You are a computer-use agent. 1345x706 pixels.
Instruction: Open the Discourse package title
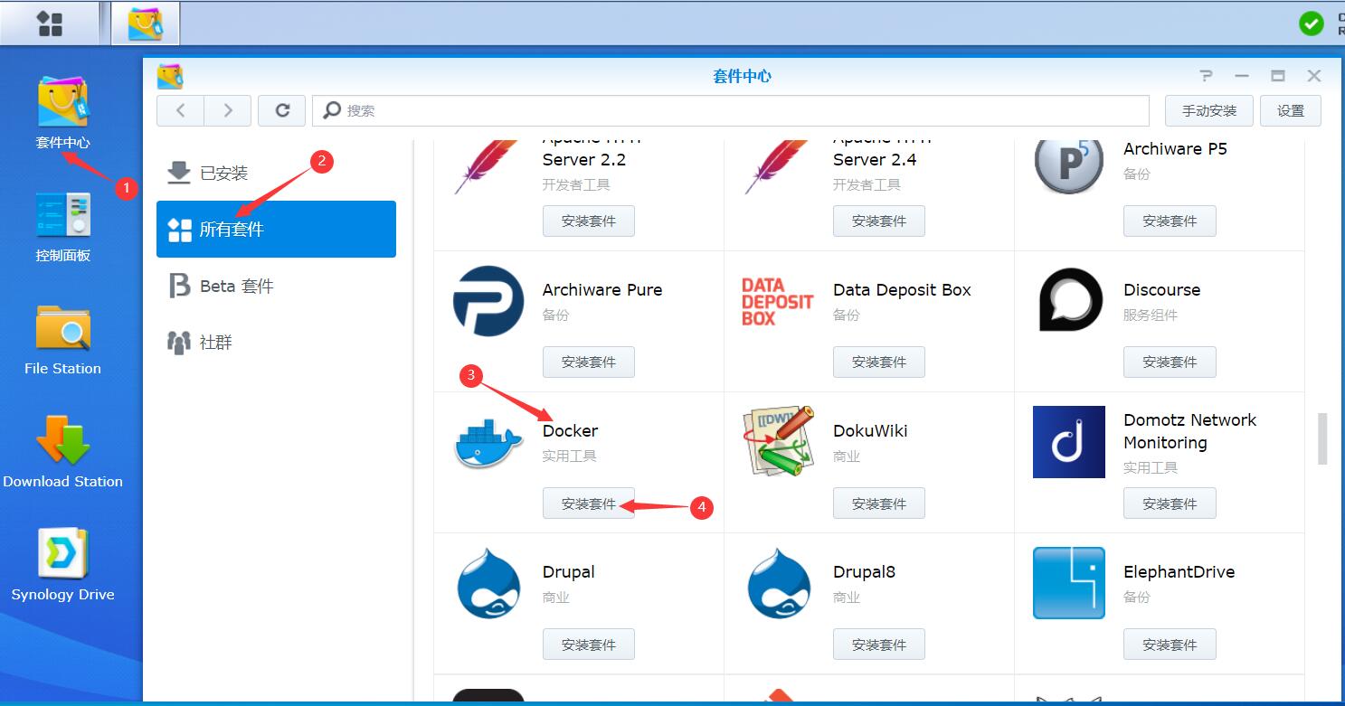click(x=1162, y=290)
